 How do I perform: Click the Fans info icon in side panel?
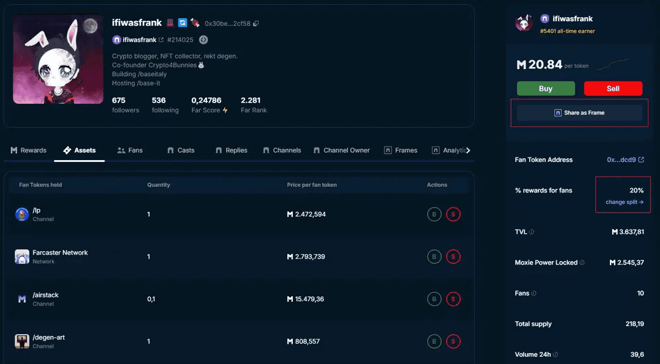pos(533,293)
